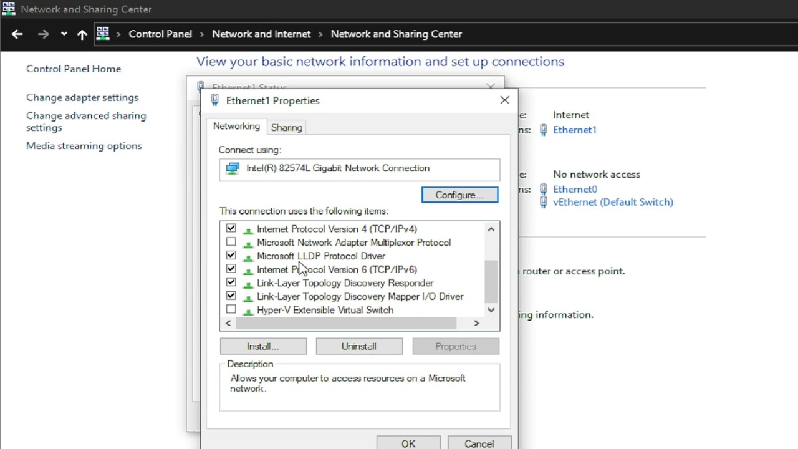This screenshot has width=798, height=449.
Task: Click the up arrow to parent folder
Action: 82,34
